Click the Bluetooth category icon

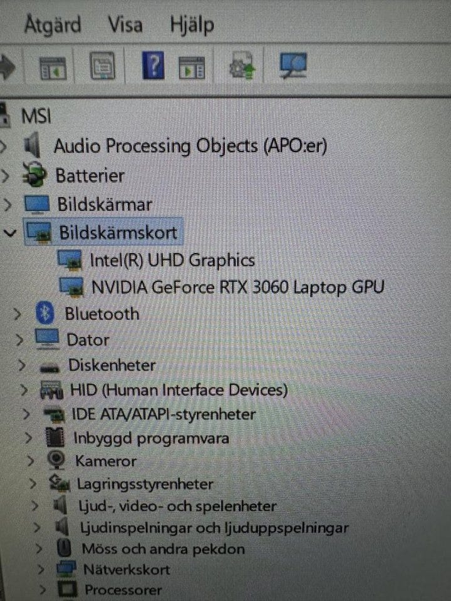[45, 313]
